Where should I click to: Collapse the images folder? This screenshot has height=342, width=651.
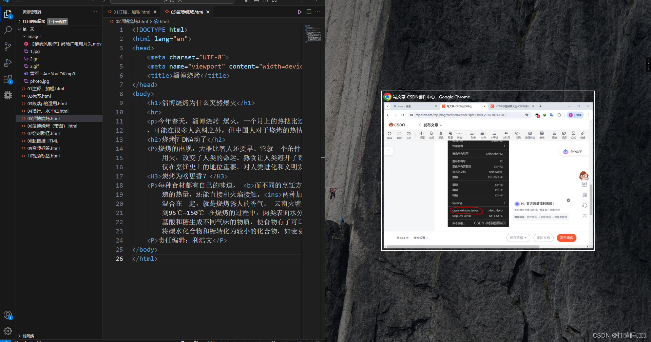(34, 36)
